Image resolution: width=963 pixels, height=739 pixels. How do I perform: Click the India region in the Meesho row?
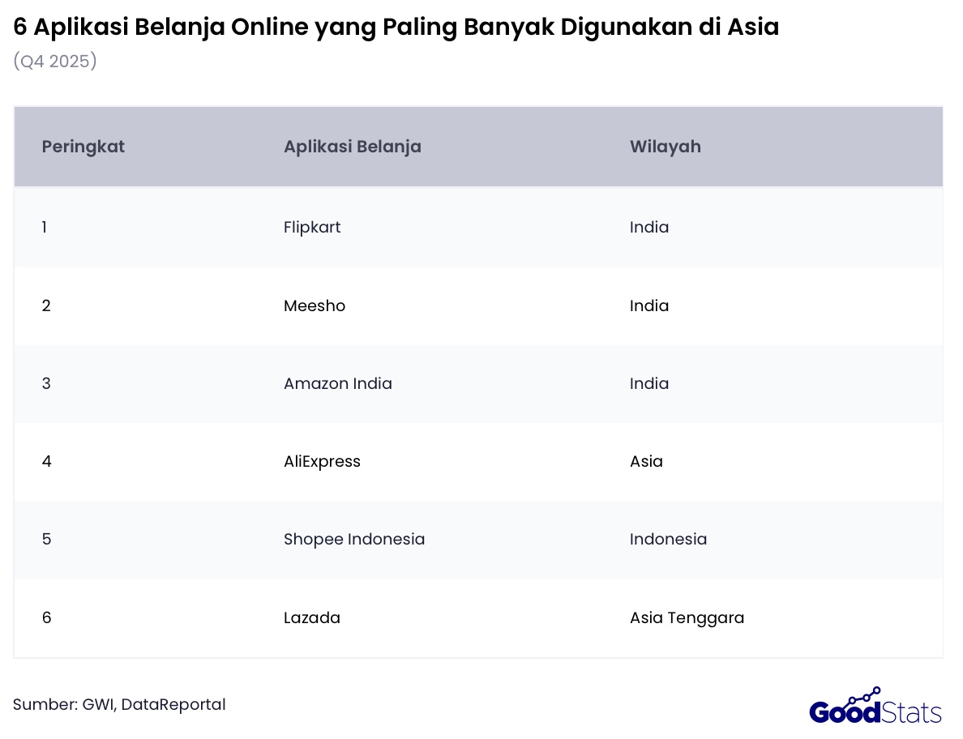649,305
